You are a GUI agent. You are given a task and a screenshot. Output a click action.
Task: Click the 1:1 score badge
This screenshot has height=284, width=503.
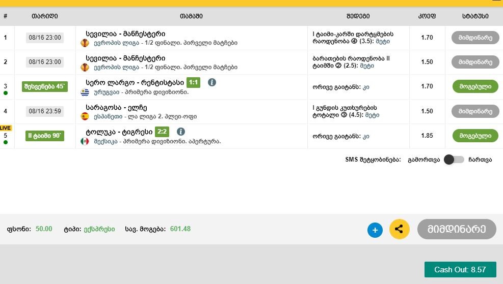click(x=194, y=82)
